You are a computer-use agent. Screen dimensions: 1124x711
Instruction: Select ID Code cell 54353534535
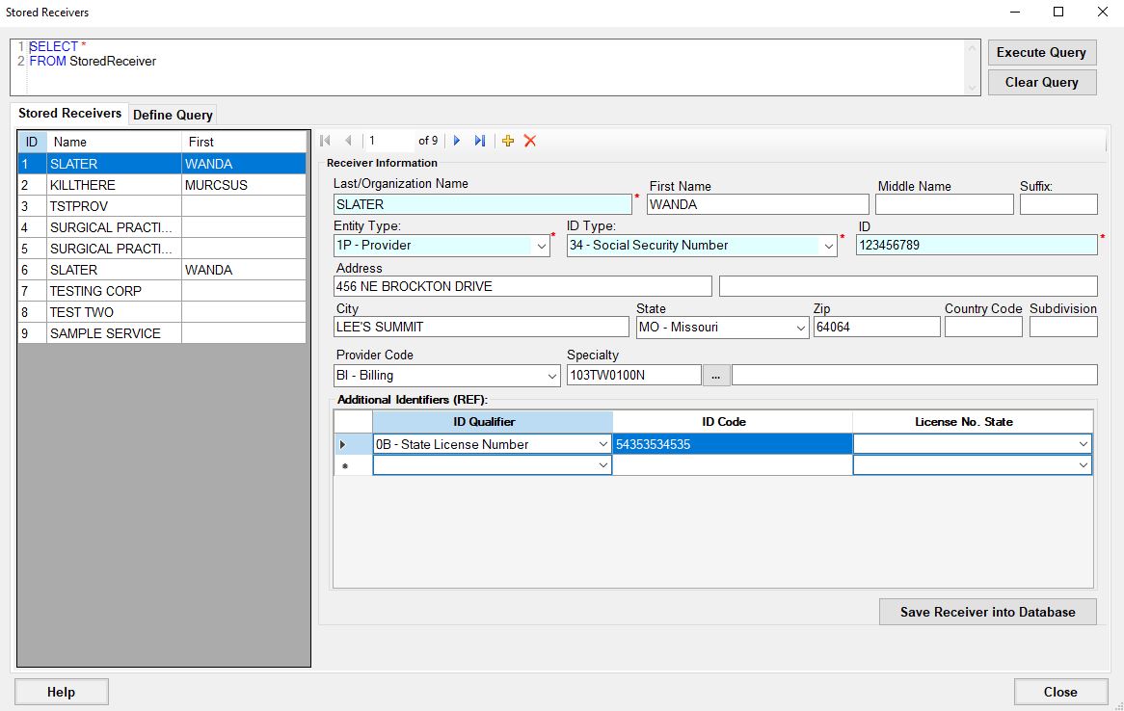(732, 444)
